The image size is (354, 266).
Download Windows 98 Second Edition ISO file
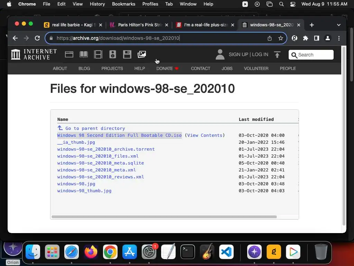pyautogui.click(x=119, y=135)
